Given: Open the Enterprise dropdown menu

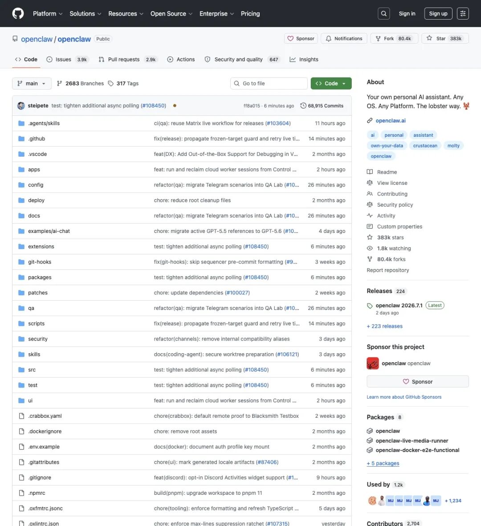Looking at the screenshot, I should coord(217,14).
